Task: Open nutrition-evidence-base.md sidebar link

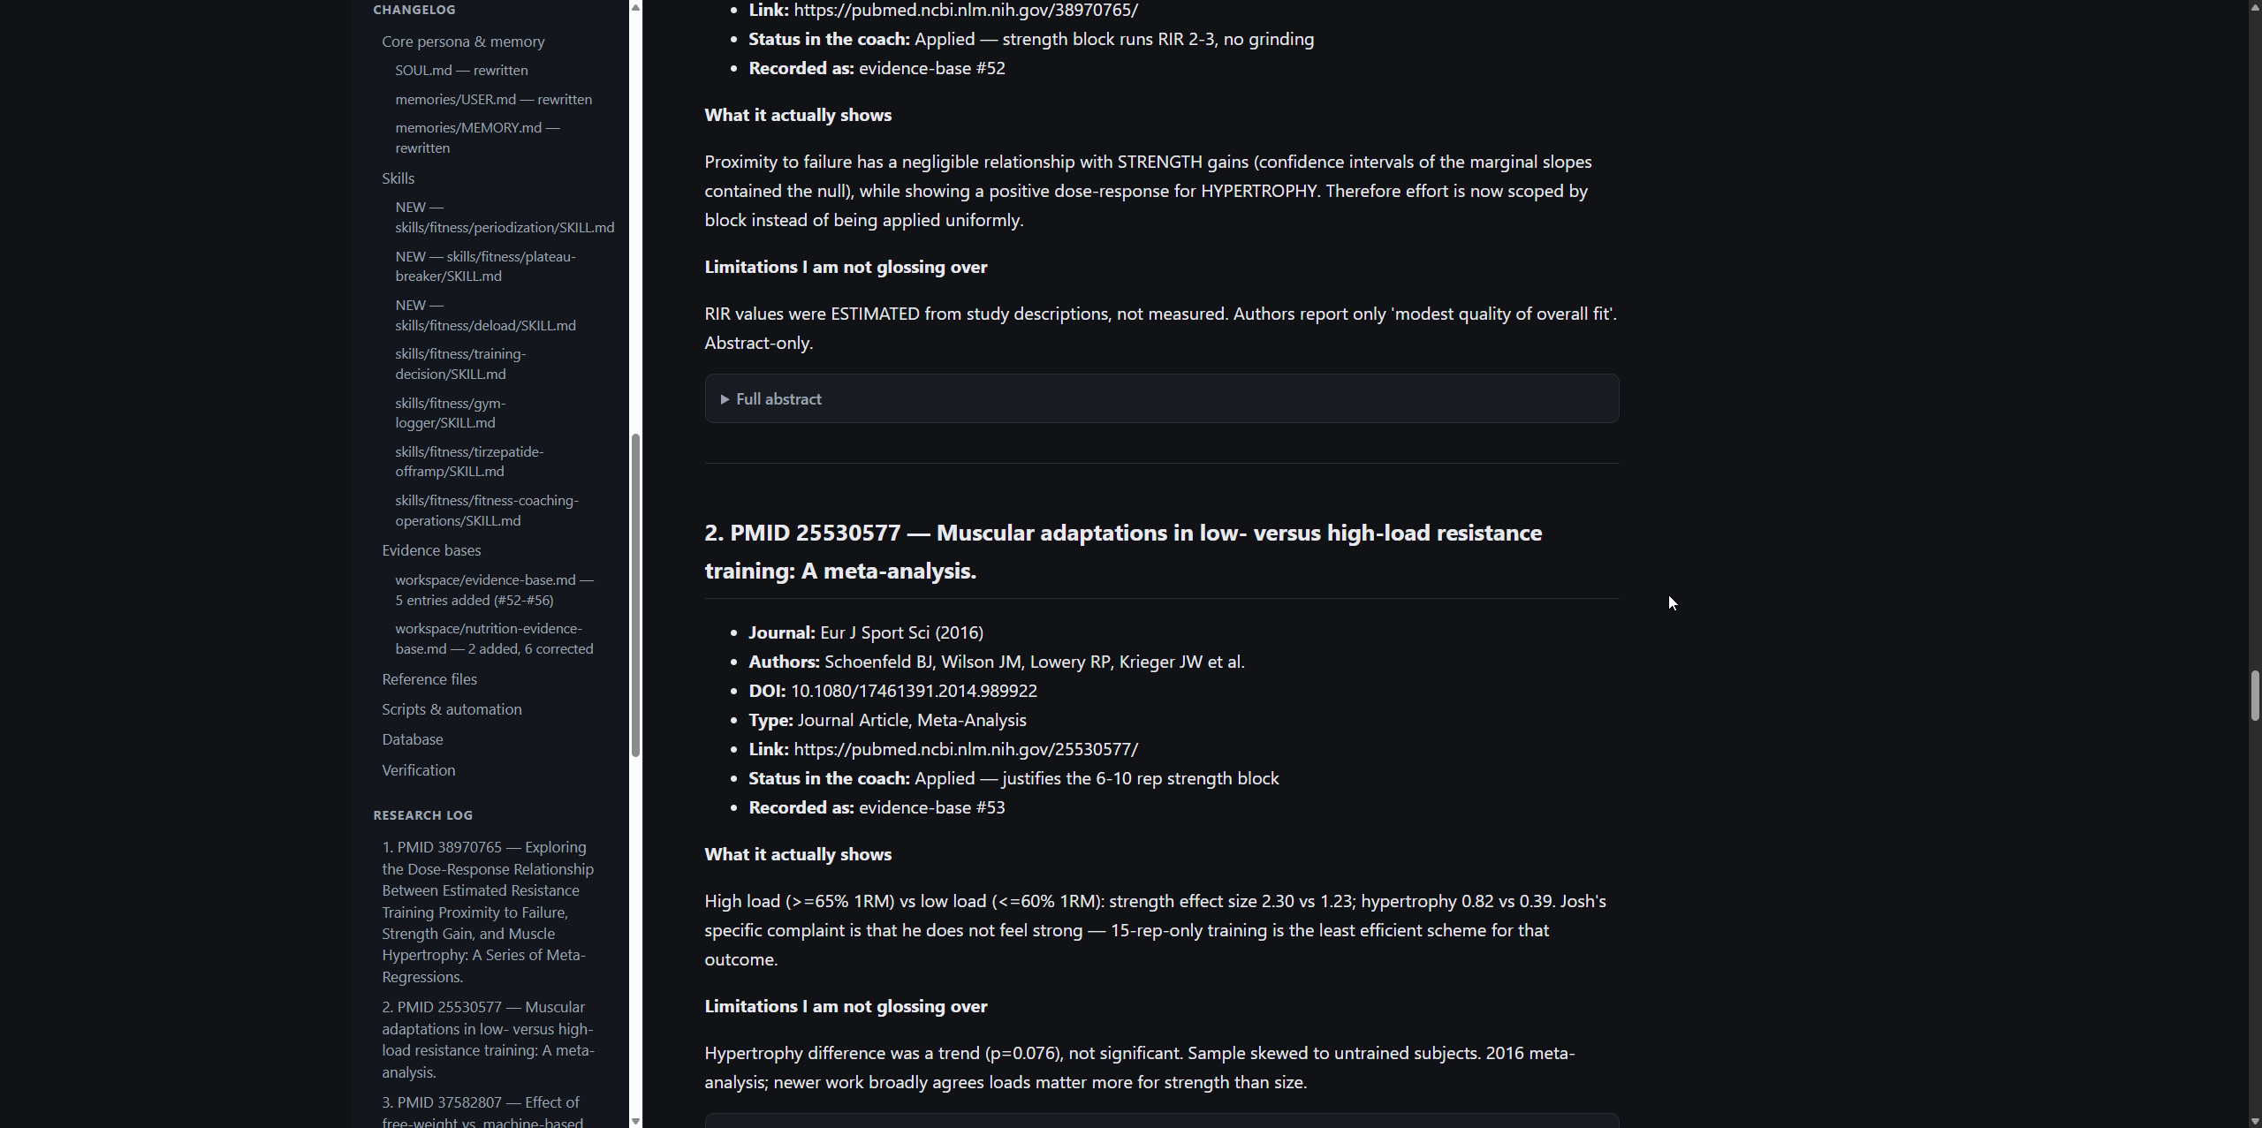Action: tap(494, 639)
